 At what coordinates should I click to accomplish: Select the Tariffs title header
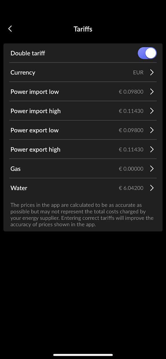tap(83, 29)
